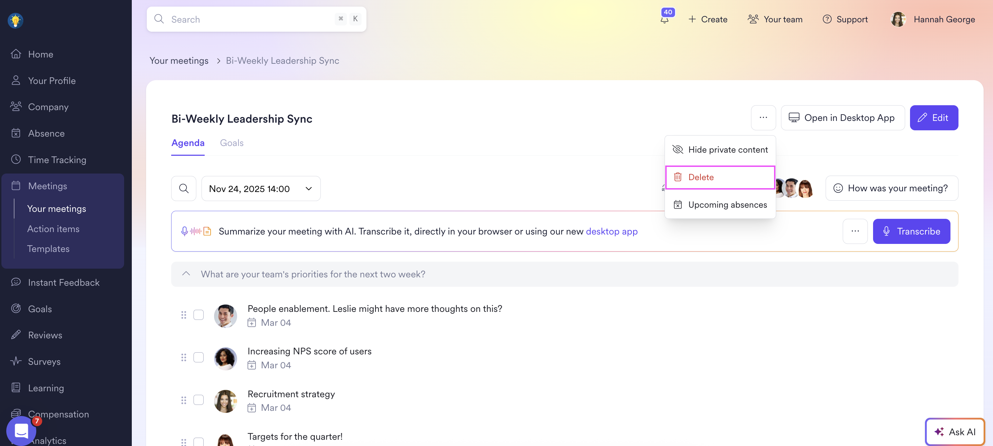This screenshot has height=446, width=993.
Task: Open the intercom chat bubble icon
Action: (x=21, y=431)
